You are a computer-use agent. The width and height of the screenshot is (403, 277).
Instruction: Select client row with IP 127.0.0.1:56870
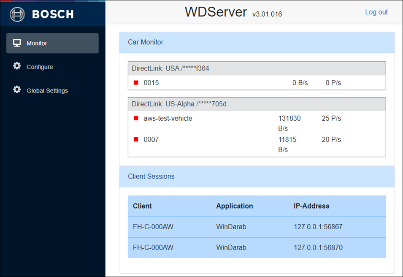tap(257, 247)
